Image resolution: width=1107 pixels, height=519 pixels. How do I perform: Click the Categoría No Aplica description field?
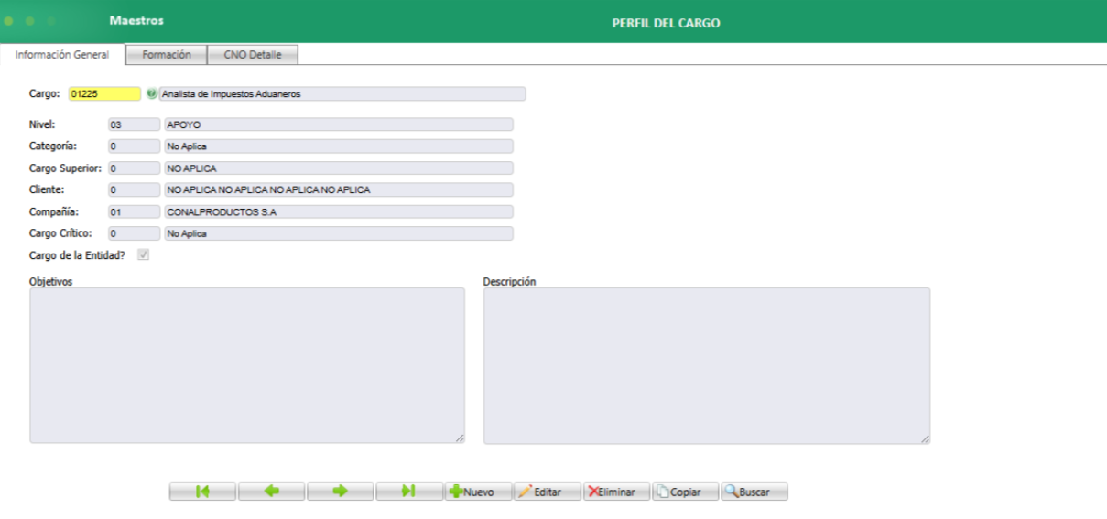click(338, 146)
